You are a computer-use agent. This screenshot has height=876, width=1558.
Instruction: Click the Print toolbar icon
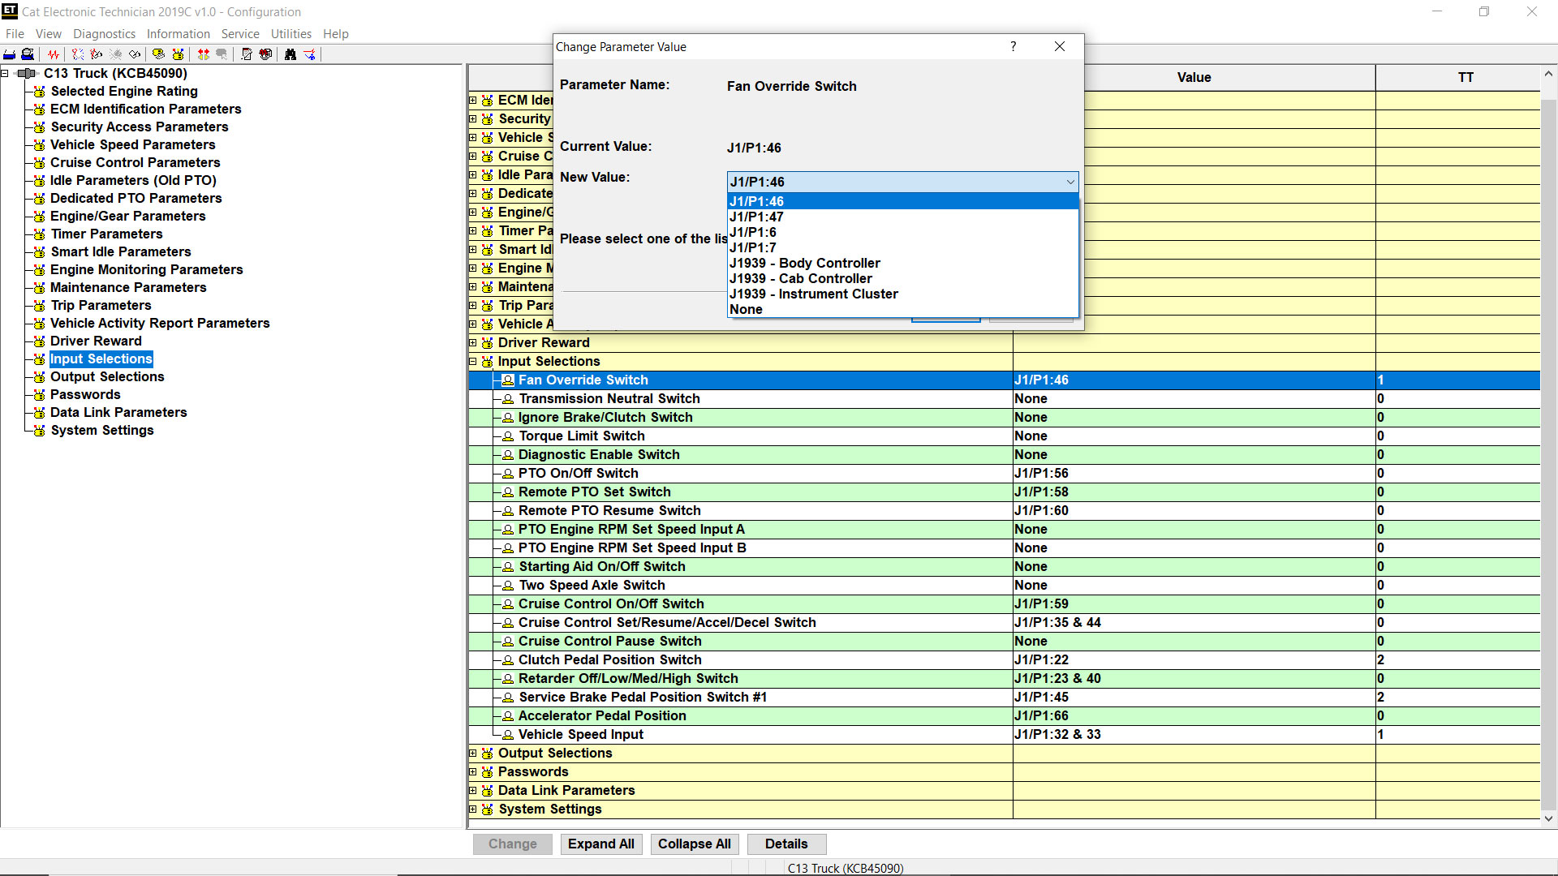(10, 54)
